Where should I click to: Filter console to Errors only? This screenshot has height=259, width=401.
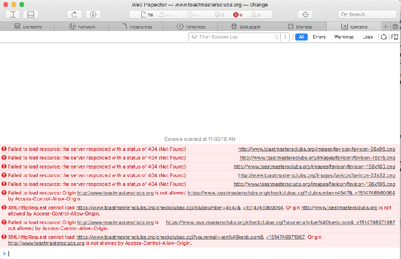[x=319, y=36]
